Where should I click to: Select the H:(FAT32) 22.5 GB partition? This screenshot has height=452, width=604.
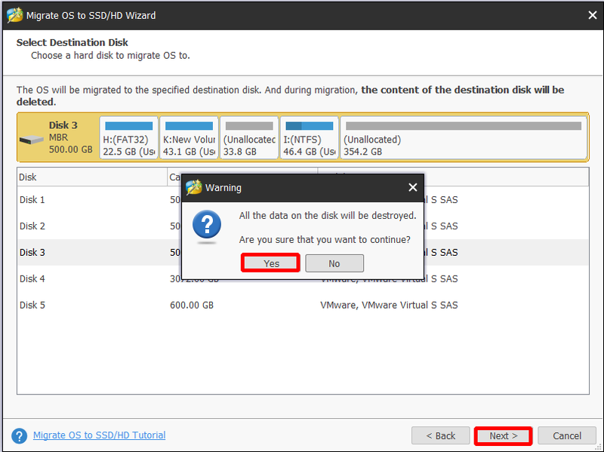pos(128,137)
